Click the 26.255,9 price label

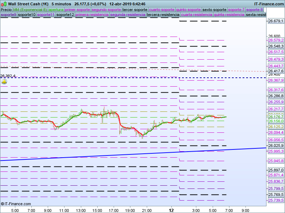[276, 102]
